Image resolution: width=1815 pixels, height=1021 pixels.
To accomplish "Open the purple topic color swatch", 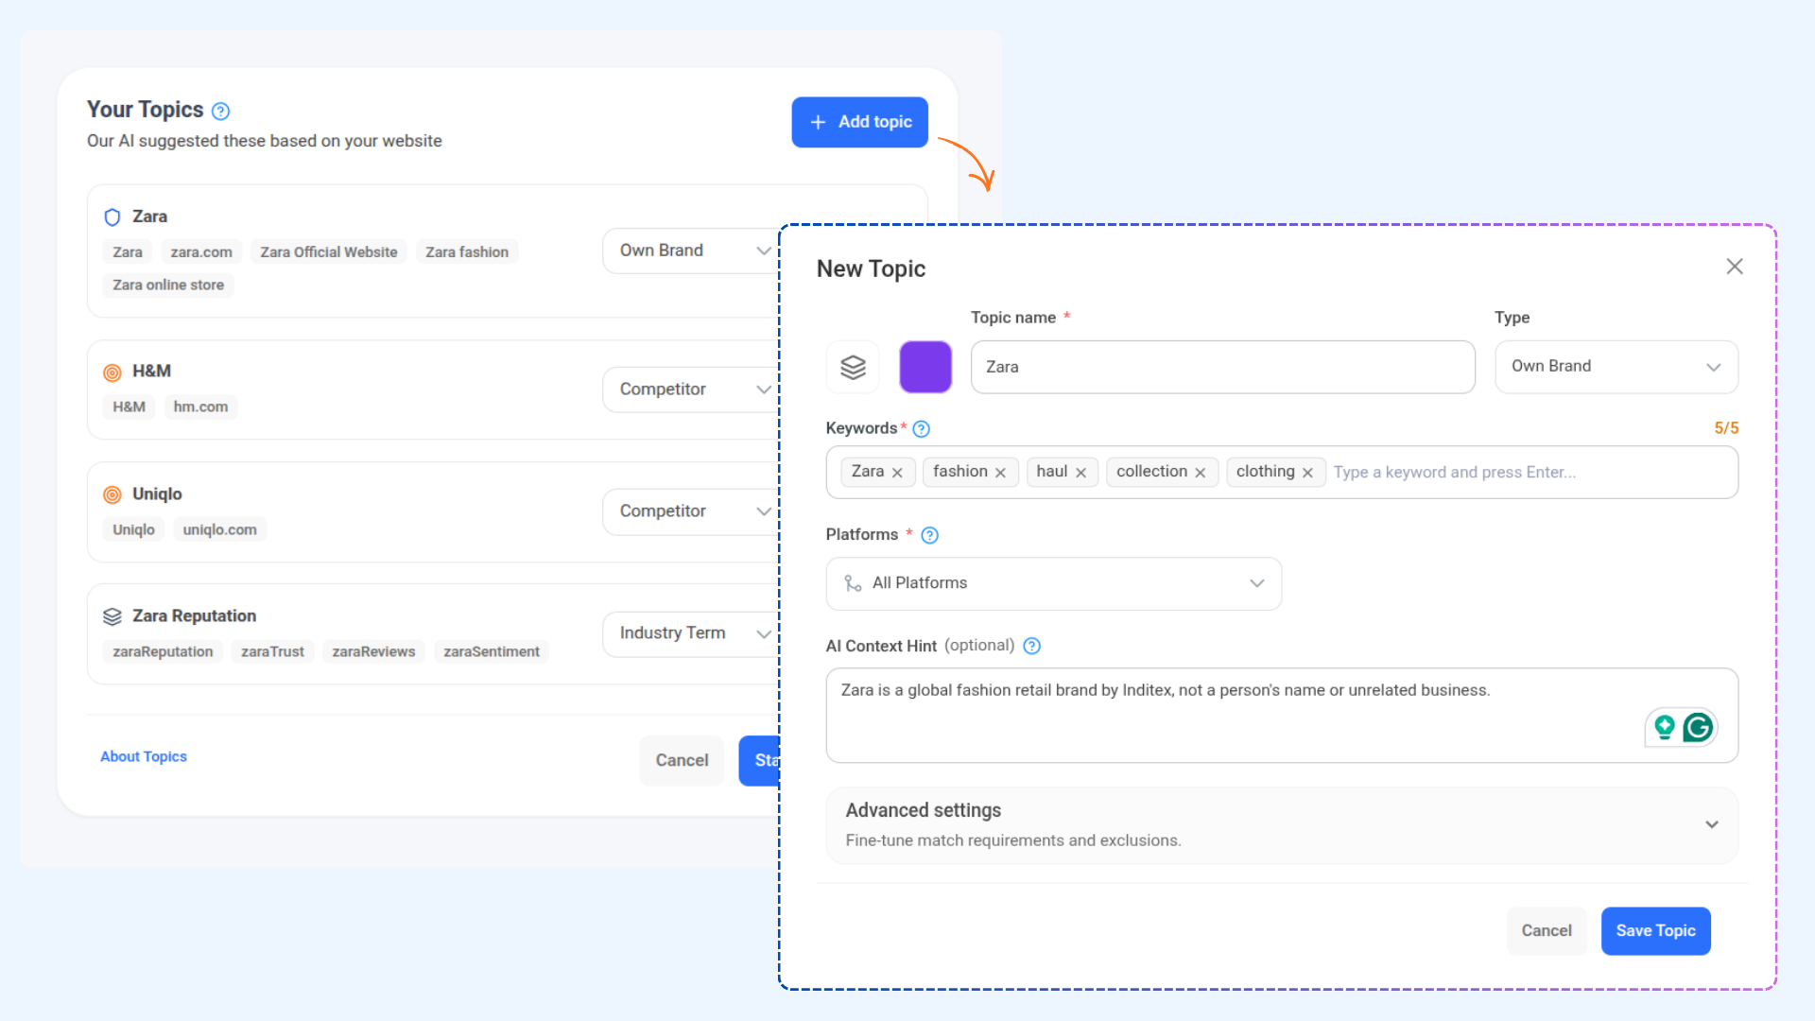I will click(x=925, y=367).
